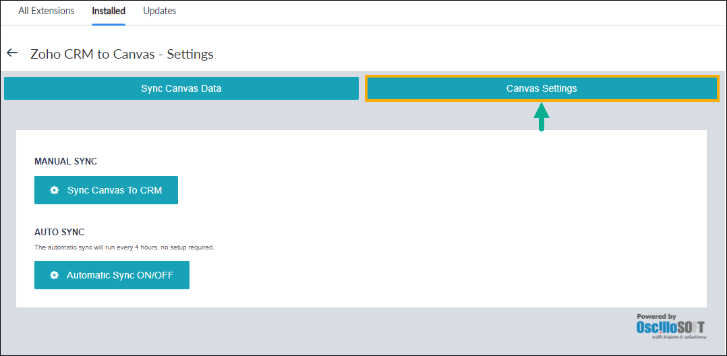Click the Zoho CRM to Canvas - Settings title
This screenshot has width=727, height=356.
(x=122, y=54)
